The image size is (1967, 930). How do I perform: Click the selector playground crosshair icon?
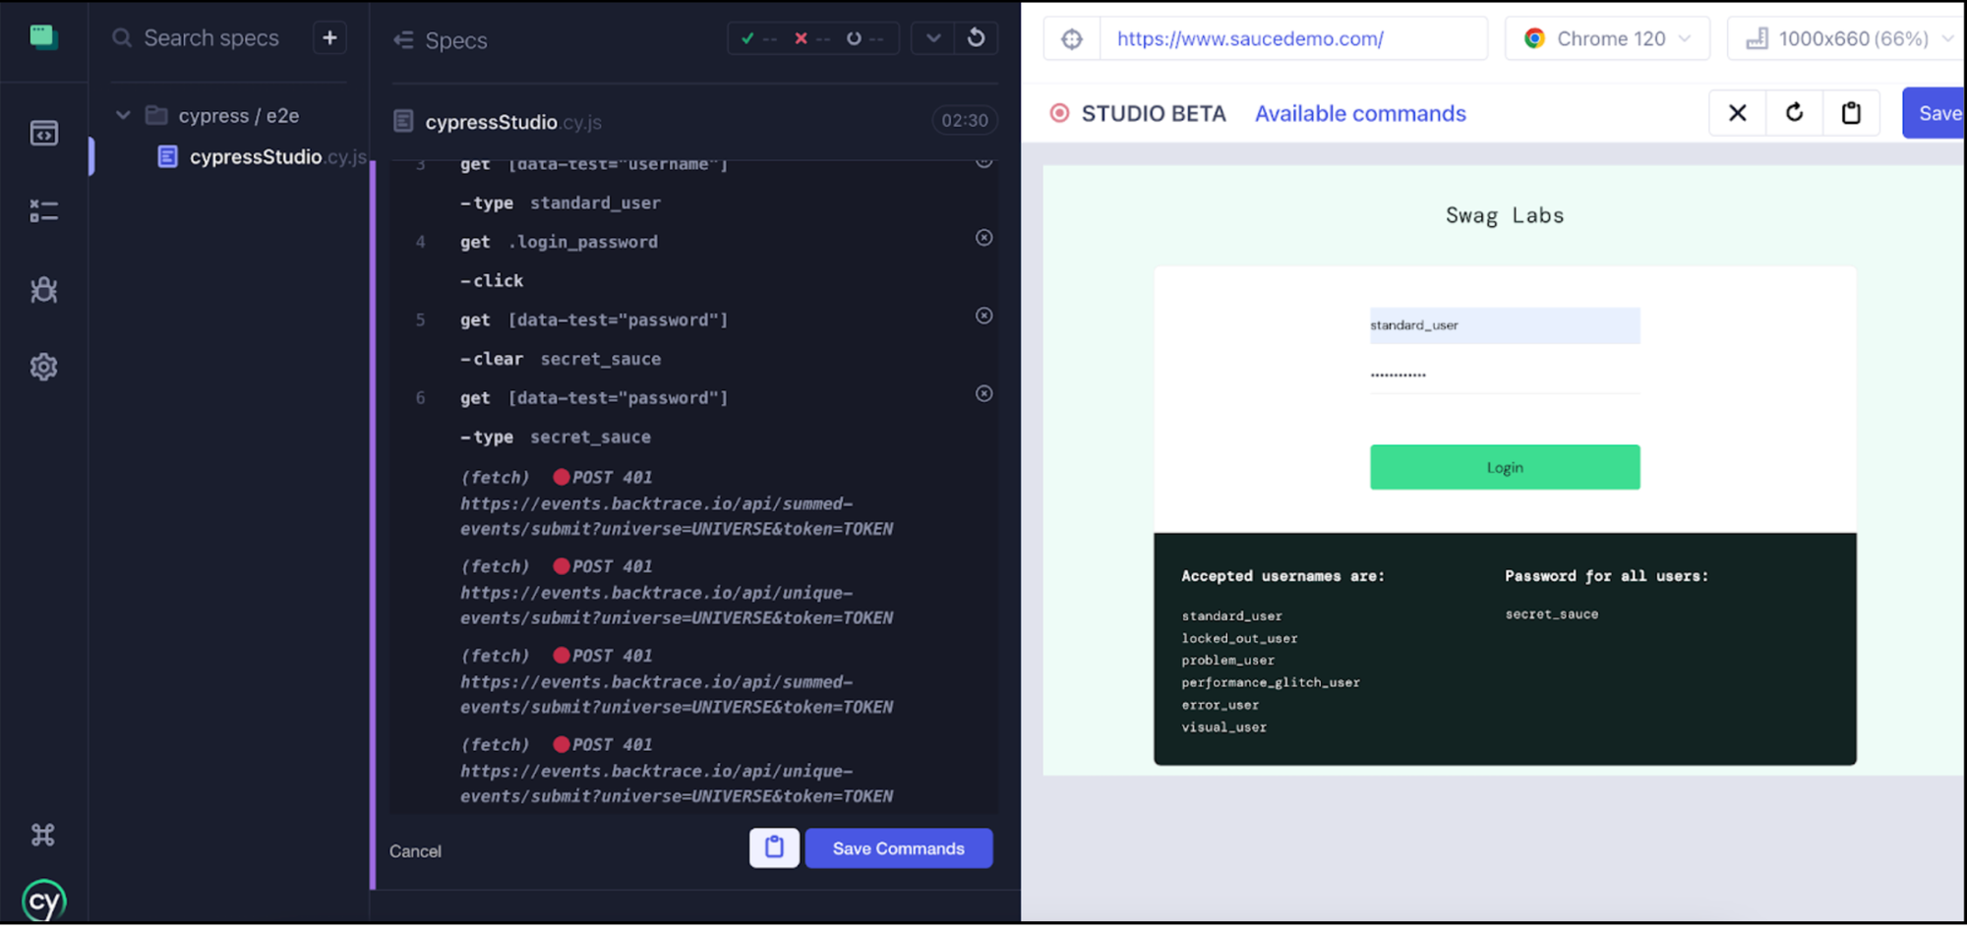[1072, 39]
